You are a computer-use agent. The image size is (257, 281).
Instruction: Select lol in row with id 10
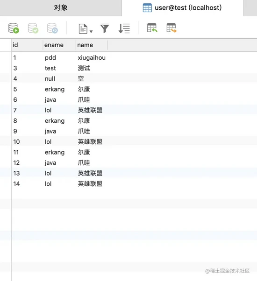click(48, 142)
